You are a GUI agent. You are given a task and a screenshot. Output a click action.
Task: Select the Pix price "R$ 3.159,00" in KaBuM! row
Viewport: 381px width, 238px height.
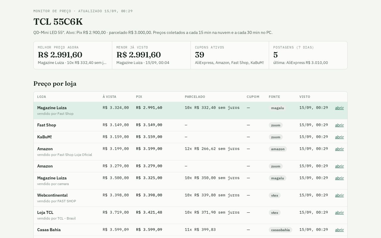pos(149,137)
